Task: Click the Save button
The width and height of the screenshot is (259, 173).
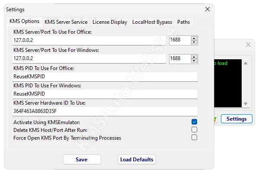Action: [x=82, y=160]
